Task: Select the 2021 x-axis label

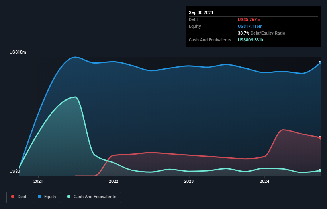Action: (x=38, y=181)
